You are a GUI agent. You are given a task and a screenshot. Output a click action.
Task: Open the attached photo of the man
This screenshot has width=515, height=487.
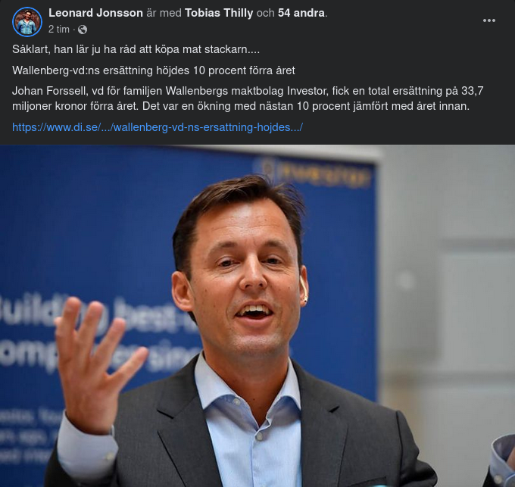(x=257, y=316)
